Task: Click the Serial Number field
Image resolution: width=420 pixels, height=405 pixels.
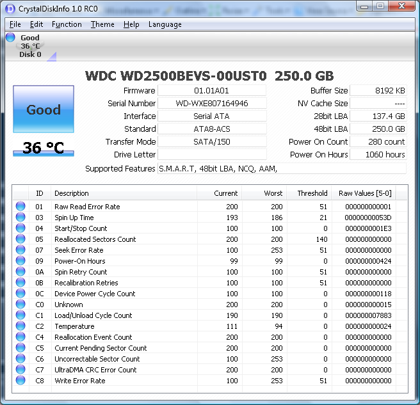Action: click(212, 103)
